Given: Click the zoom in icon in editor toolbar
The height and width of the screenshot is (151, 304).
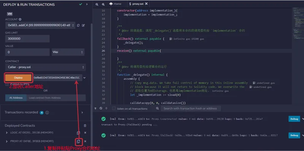Looking at the screenshot, I should coord(103,4).
